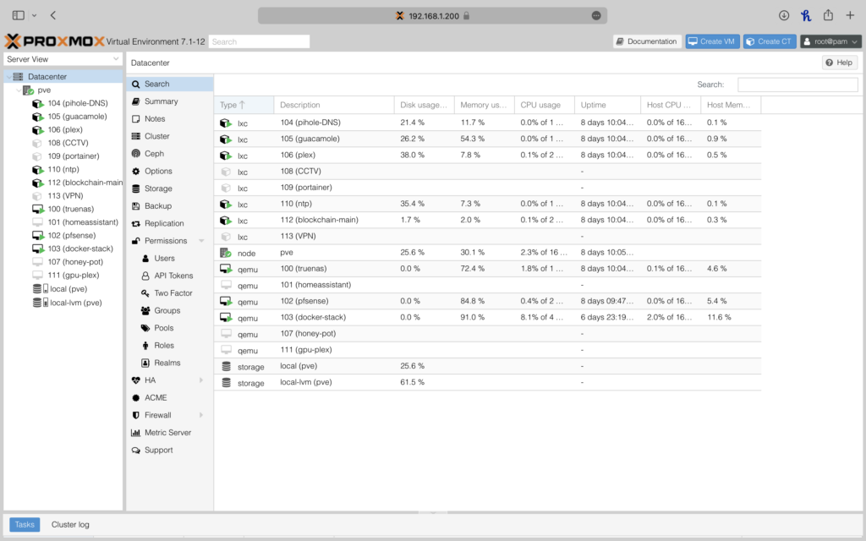Expand the HA submenu arrow
This screenshot has height=541, width=866.
pyautogui.click(x=201, y=380)
